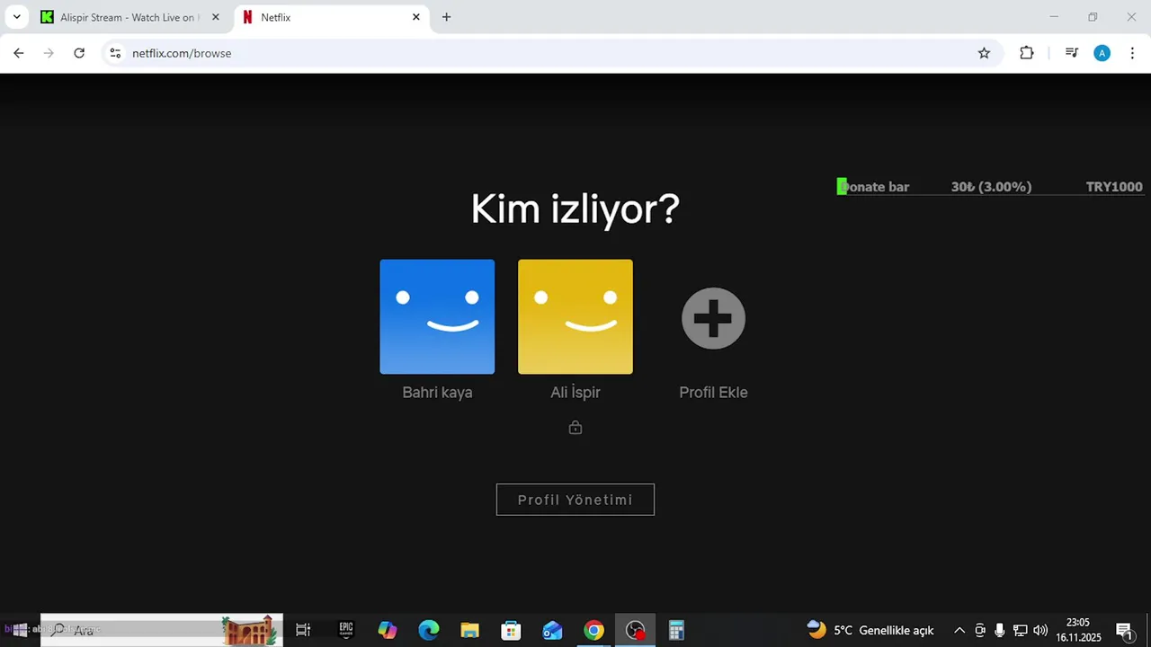Screen dimensions: 1151x647
Task: Open the Chrome profile avatar A
Action: (x=1102, y=53)
